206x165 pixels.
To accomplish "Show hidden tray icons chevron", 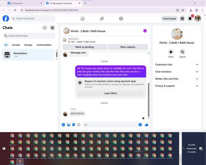I will (x=184, y=148).
